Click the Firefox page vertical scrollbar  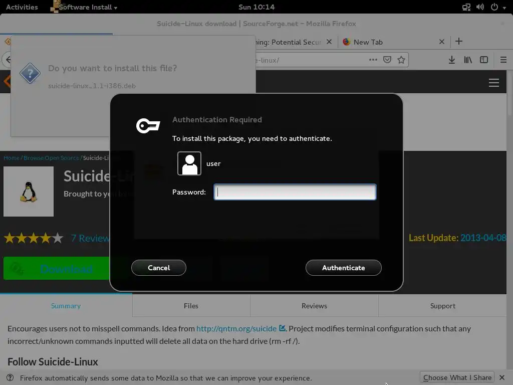tap(509, 93)
